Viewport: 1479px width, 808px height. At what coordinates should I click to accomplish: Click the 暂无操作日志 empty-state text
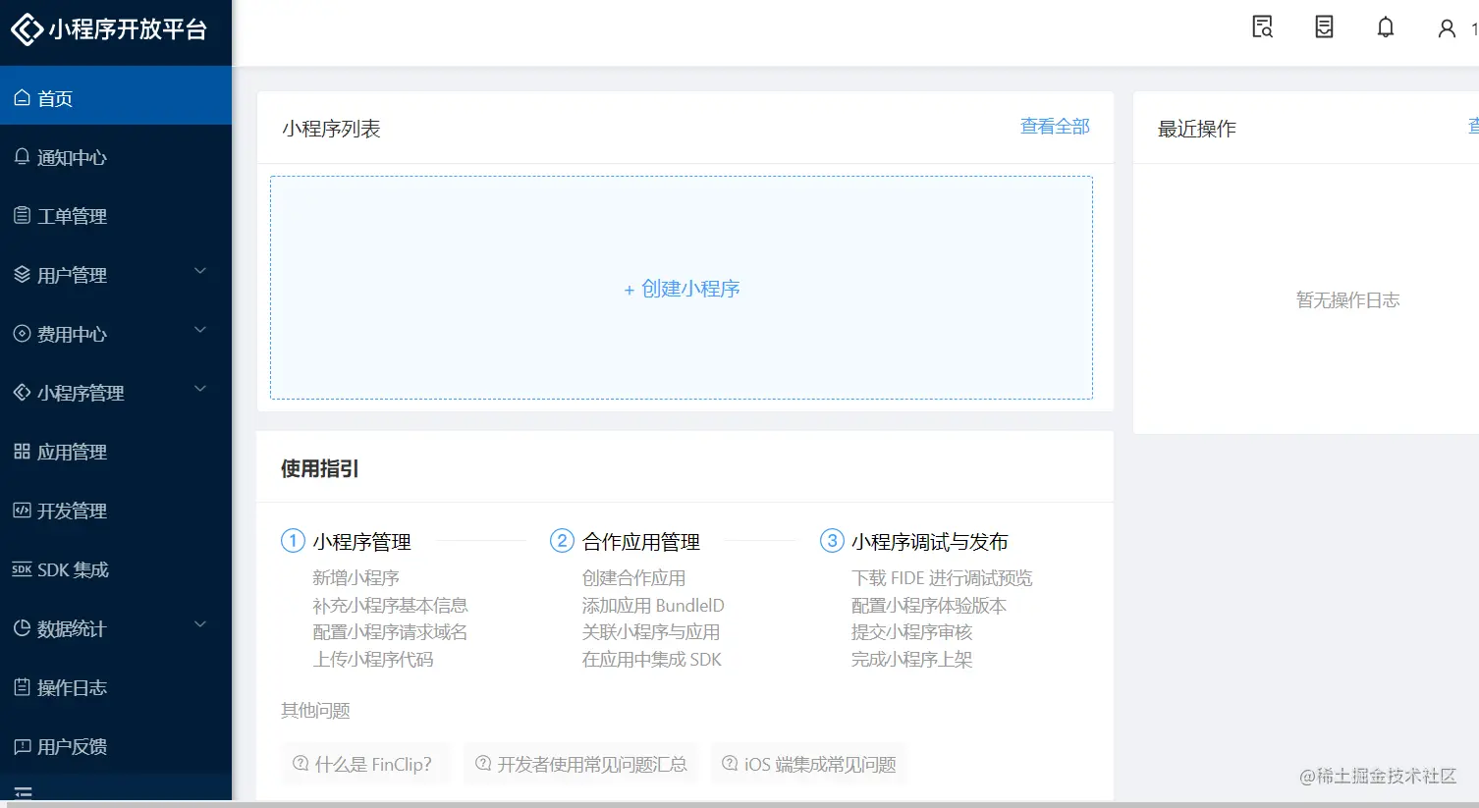click(x=1347, y=300)
